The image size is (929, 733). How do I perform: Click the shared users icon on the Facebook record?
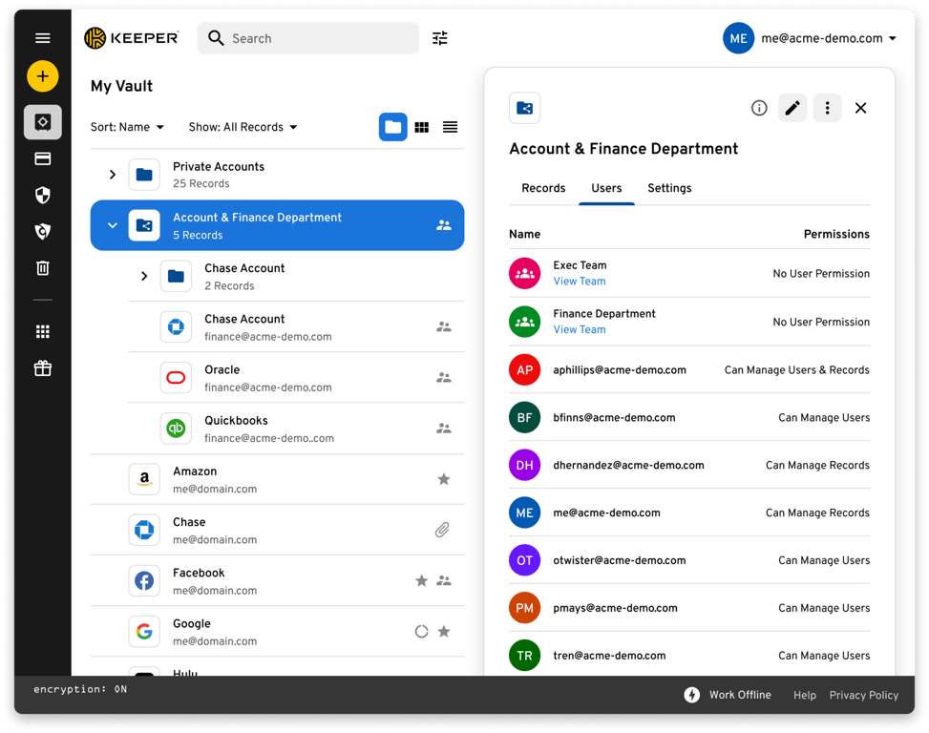click(x=444, y=581)
